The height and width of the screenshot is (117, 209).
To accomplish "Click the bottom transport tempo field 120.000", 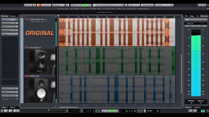I will (150, 111).
